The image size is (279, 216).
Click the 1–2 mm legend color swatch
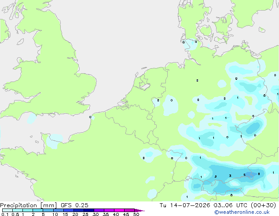click(28, 210)
